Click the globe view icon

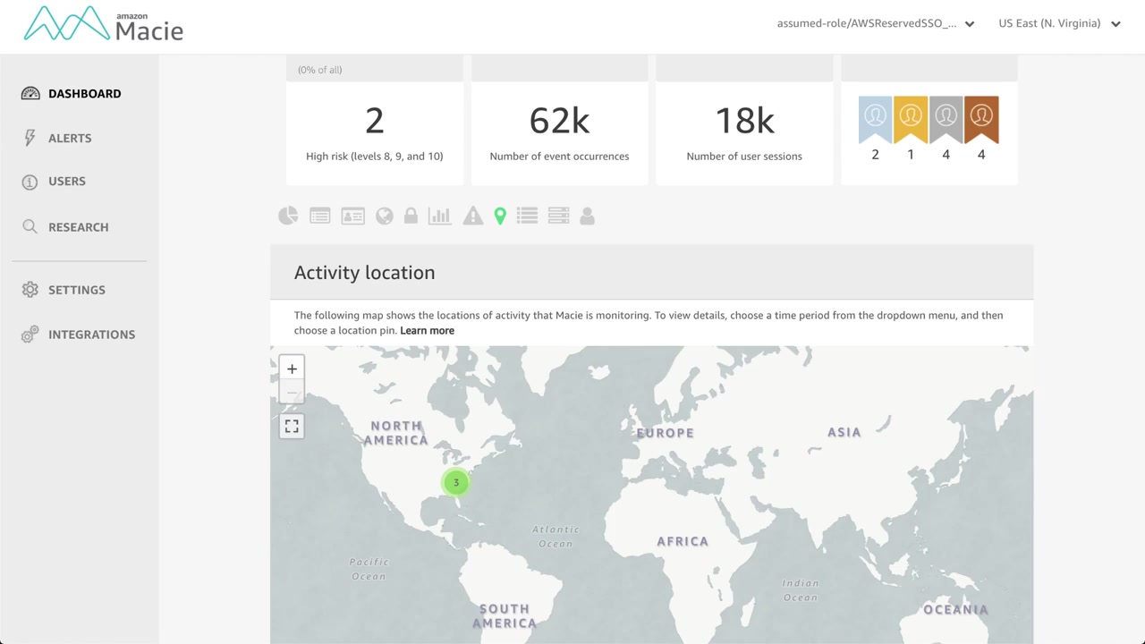[x=385, y=216]
